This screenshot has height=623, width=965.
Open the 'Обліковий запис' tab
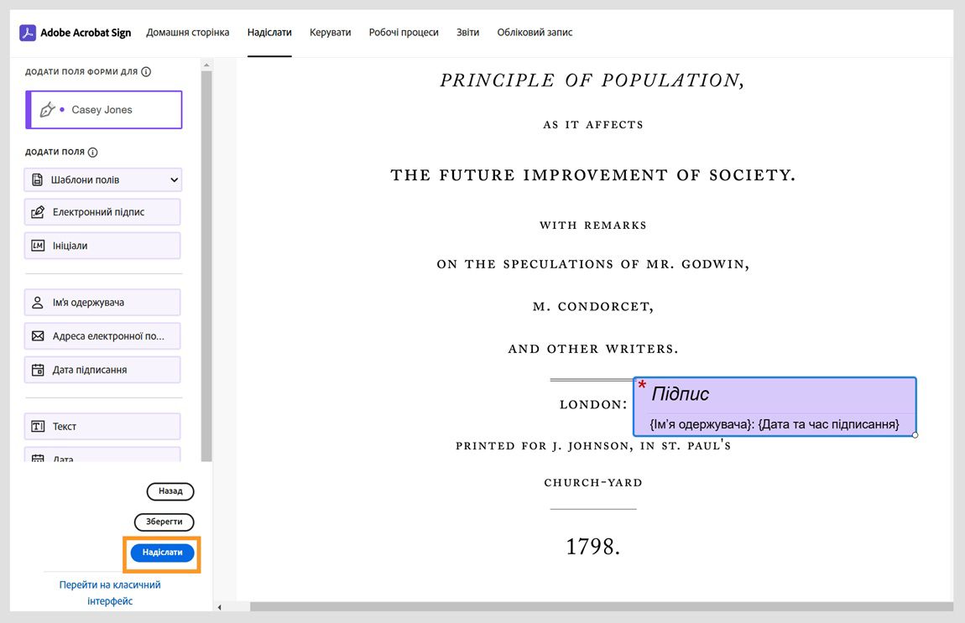pos(535,33)
